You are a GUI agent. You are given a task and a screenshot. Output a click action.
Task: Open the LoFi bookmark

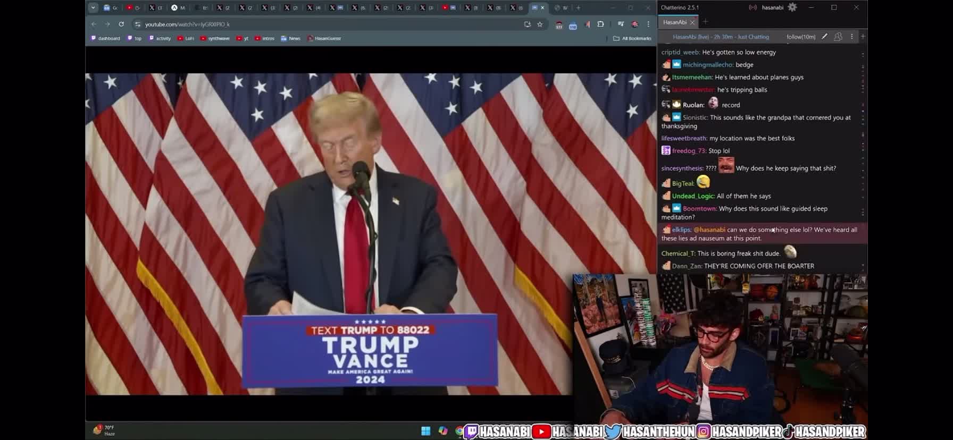tap(186, 38)
